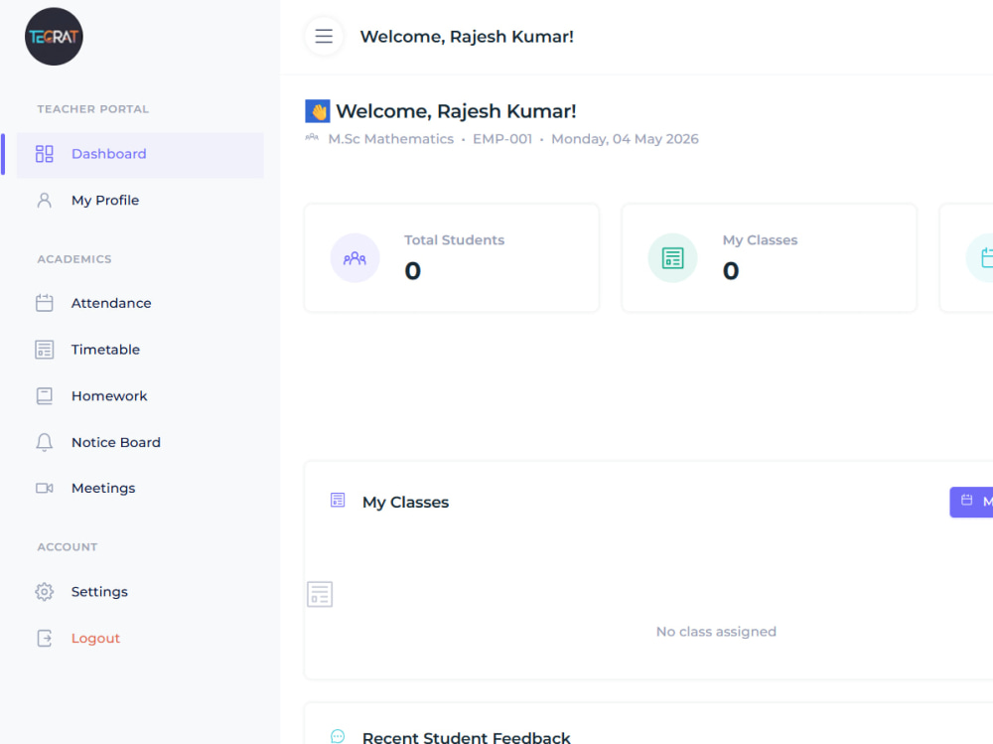Click the 'ACADEMICS' section label
The height and width of the screenshot is (744, 993).
74,259
